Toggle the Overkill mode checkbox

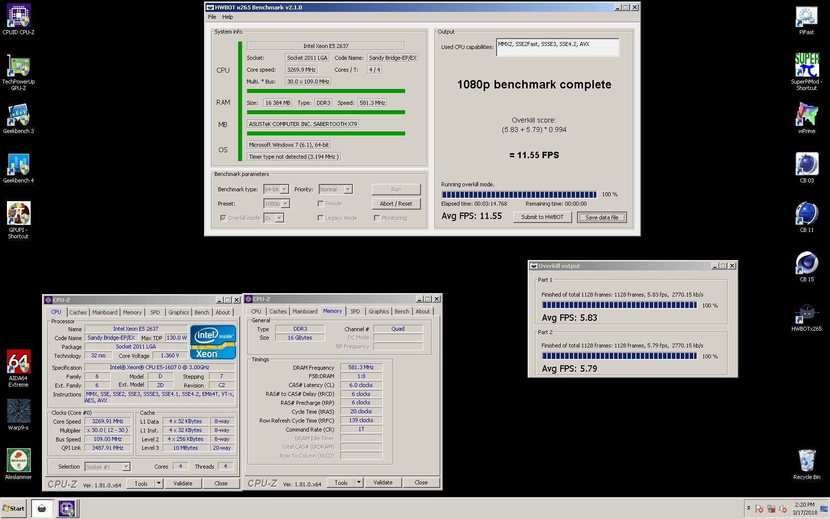pyautogui.click(x=223, y=218)
